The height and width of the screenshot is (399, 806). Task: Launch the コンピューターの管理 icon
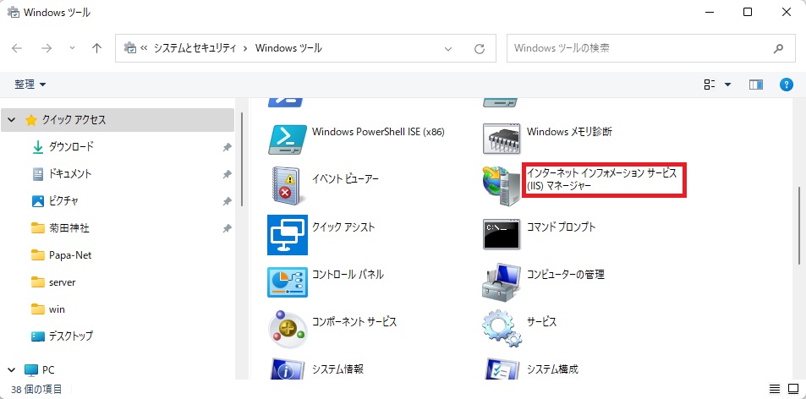(x=502, y=281)
